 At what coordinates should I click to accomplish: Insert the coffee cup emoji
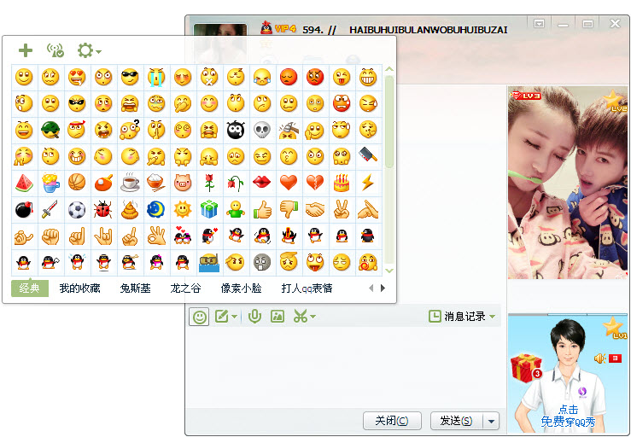click(130, 184)
